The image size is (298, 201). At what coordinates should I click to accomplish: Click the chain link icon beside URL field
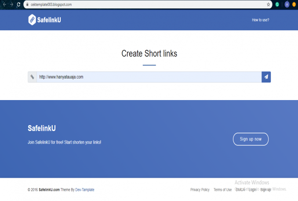point(33,77)
